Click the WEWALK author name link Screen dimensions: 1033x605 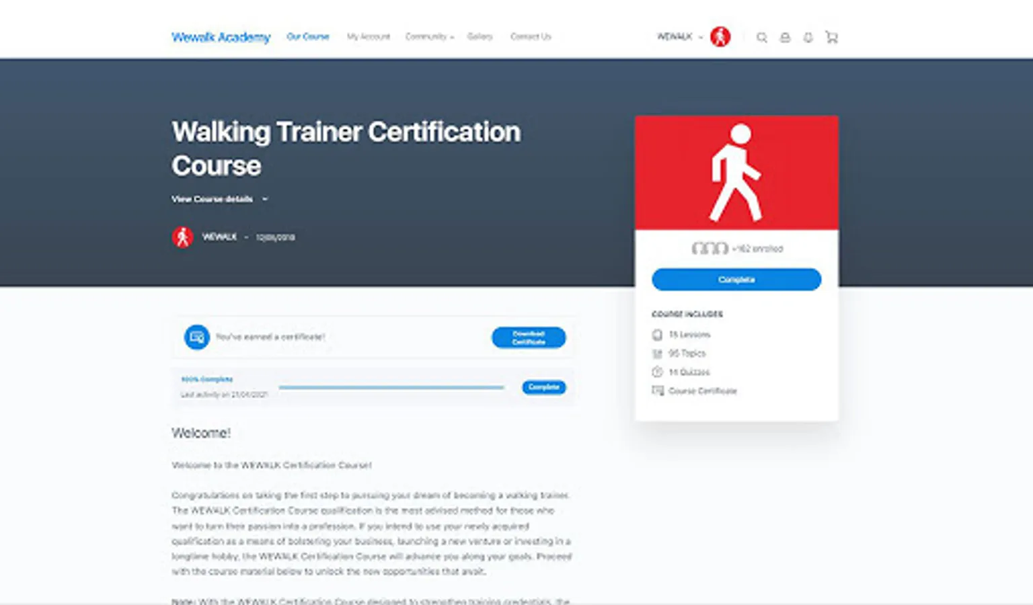219,237
